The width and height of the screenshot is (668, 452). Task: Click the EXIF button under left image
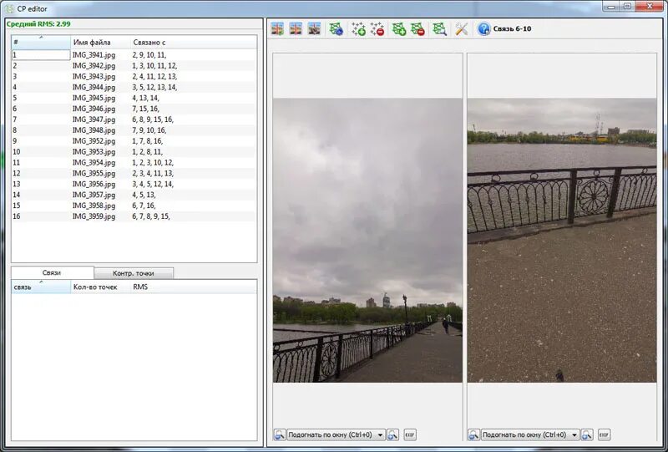coord(410,435)
